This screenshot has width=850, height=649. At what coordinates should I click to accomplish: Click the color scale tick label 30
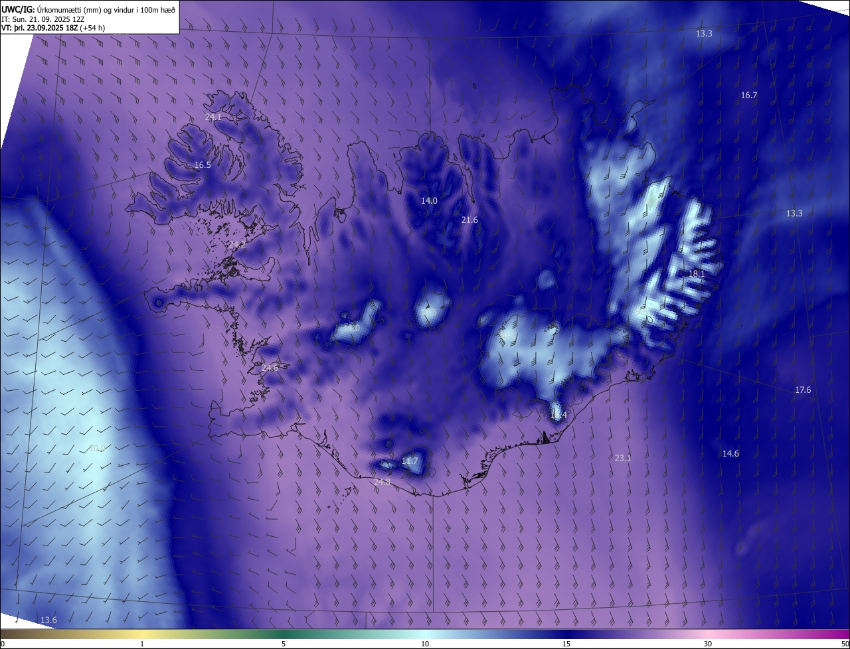(x=708, y=644)
